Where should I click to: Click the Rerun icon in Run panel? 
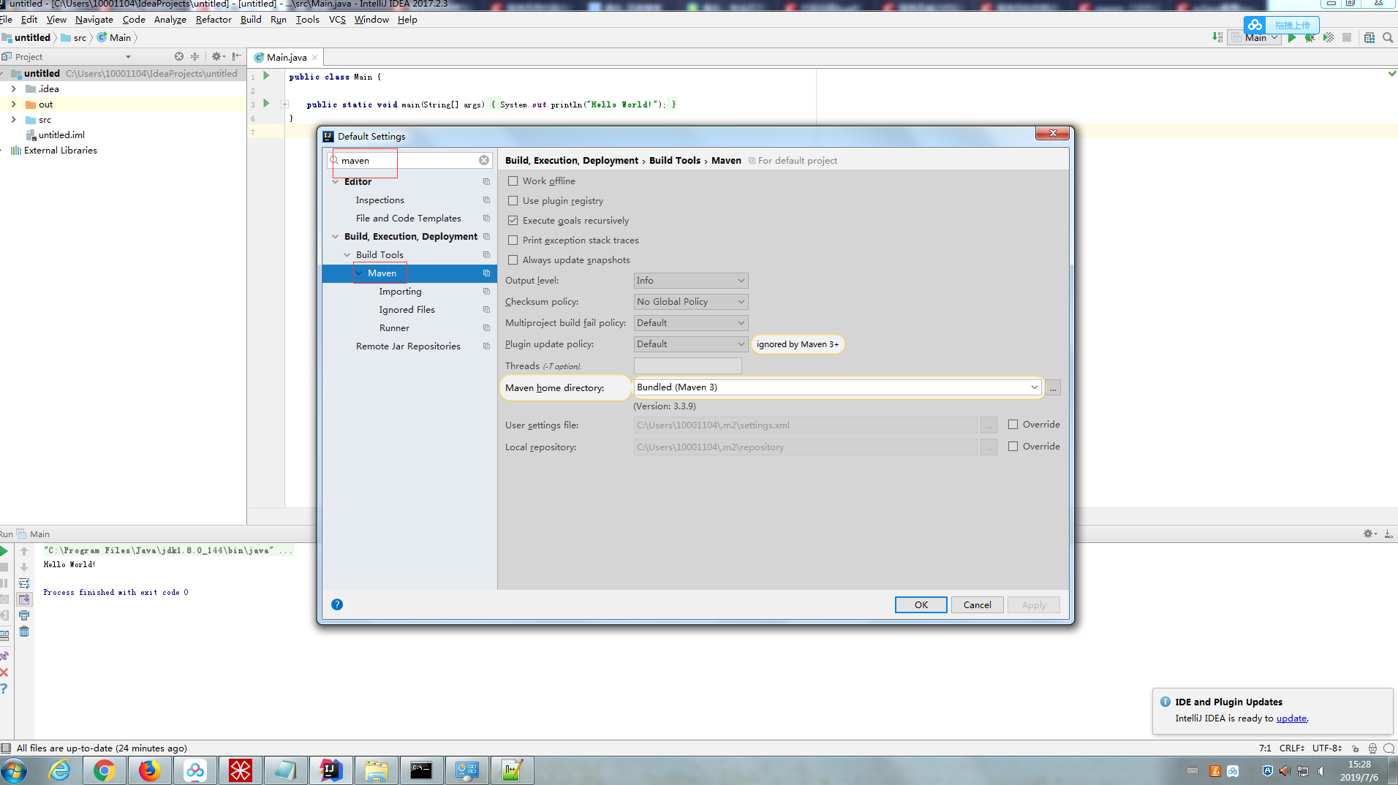[4, 551]
